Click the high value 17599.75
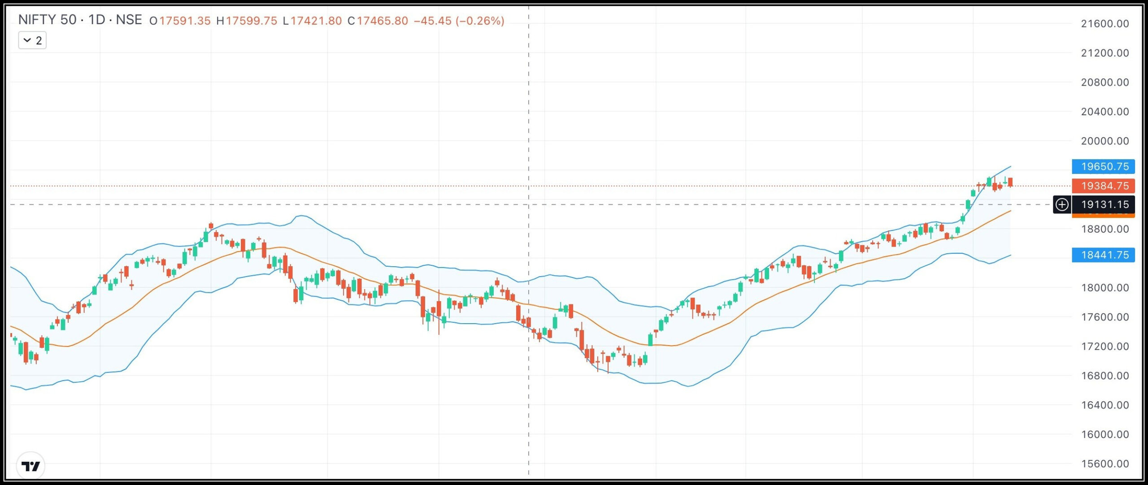The height and width of the screenshot is (485, 1148). pyautogui.click(x=251, y=21)
